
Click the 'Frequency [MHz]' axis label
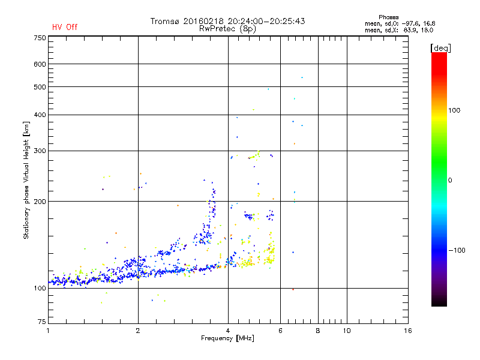coord(227,338)
